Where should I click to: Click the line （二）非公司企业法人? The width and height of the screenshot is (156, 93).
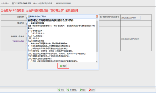(36, 33)
